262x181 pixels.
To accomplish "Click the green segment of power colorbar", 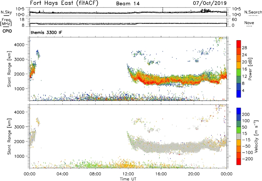I will 239,73.
